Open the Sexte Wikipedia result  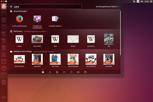(19, 41)
